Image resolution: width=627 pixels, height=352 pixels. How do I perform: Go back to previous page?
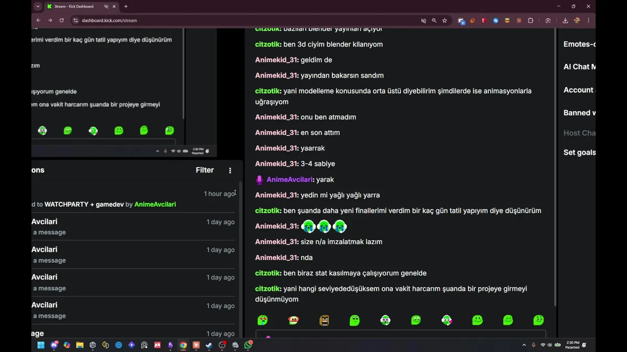[x=38, y=21]
